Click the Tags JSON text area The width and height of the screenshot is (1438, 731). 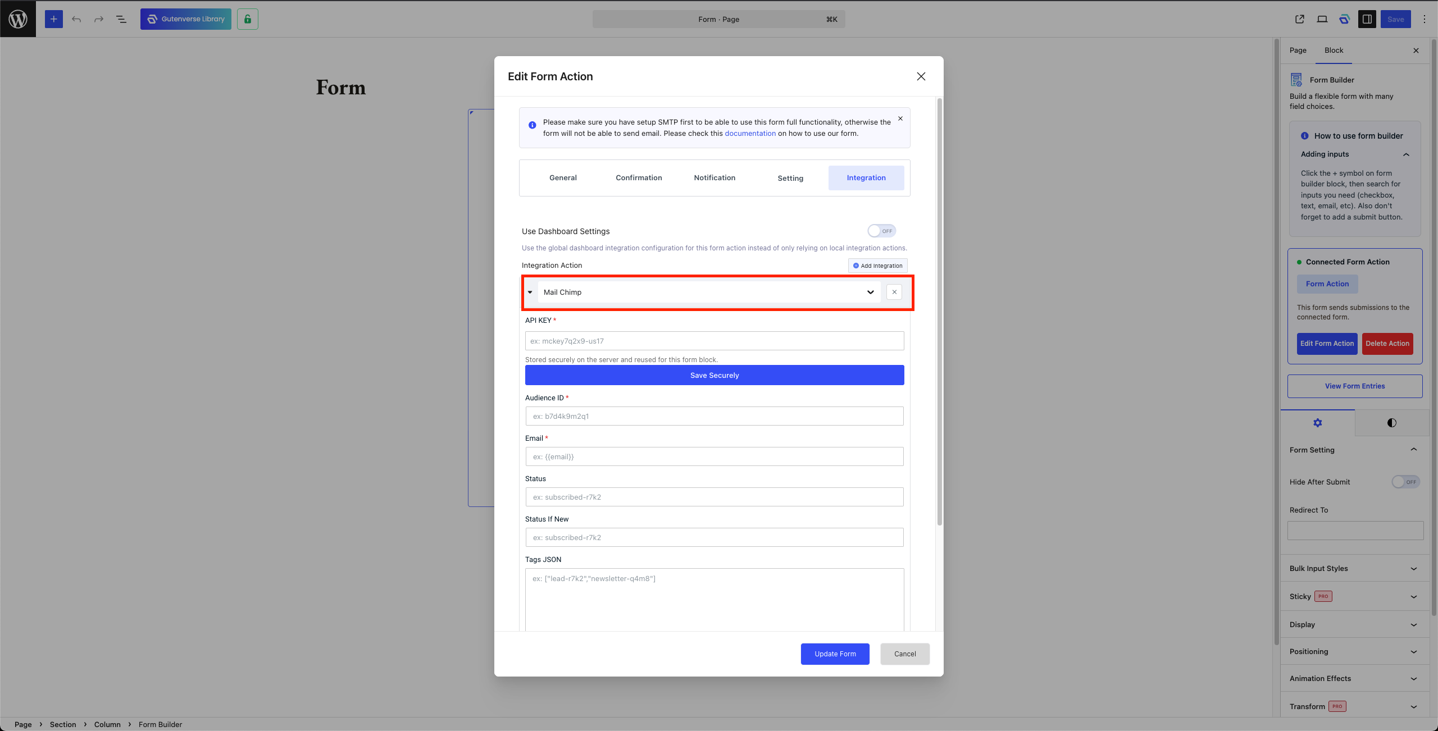[715, 600]
